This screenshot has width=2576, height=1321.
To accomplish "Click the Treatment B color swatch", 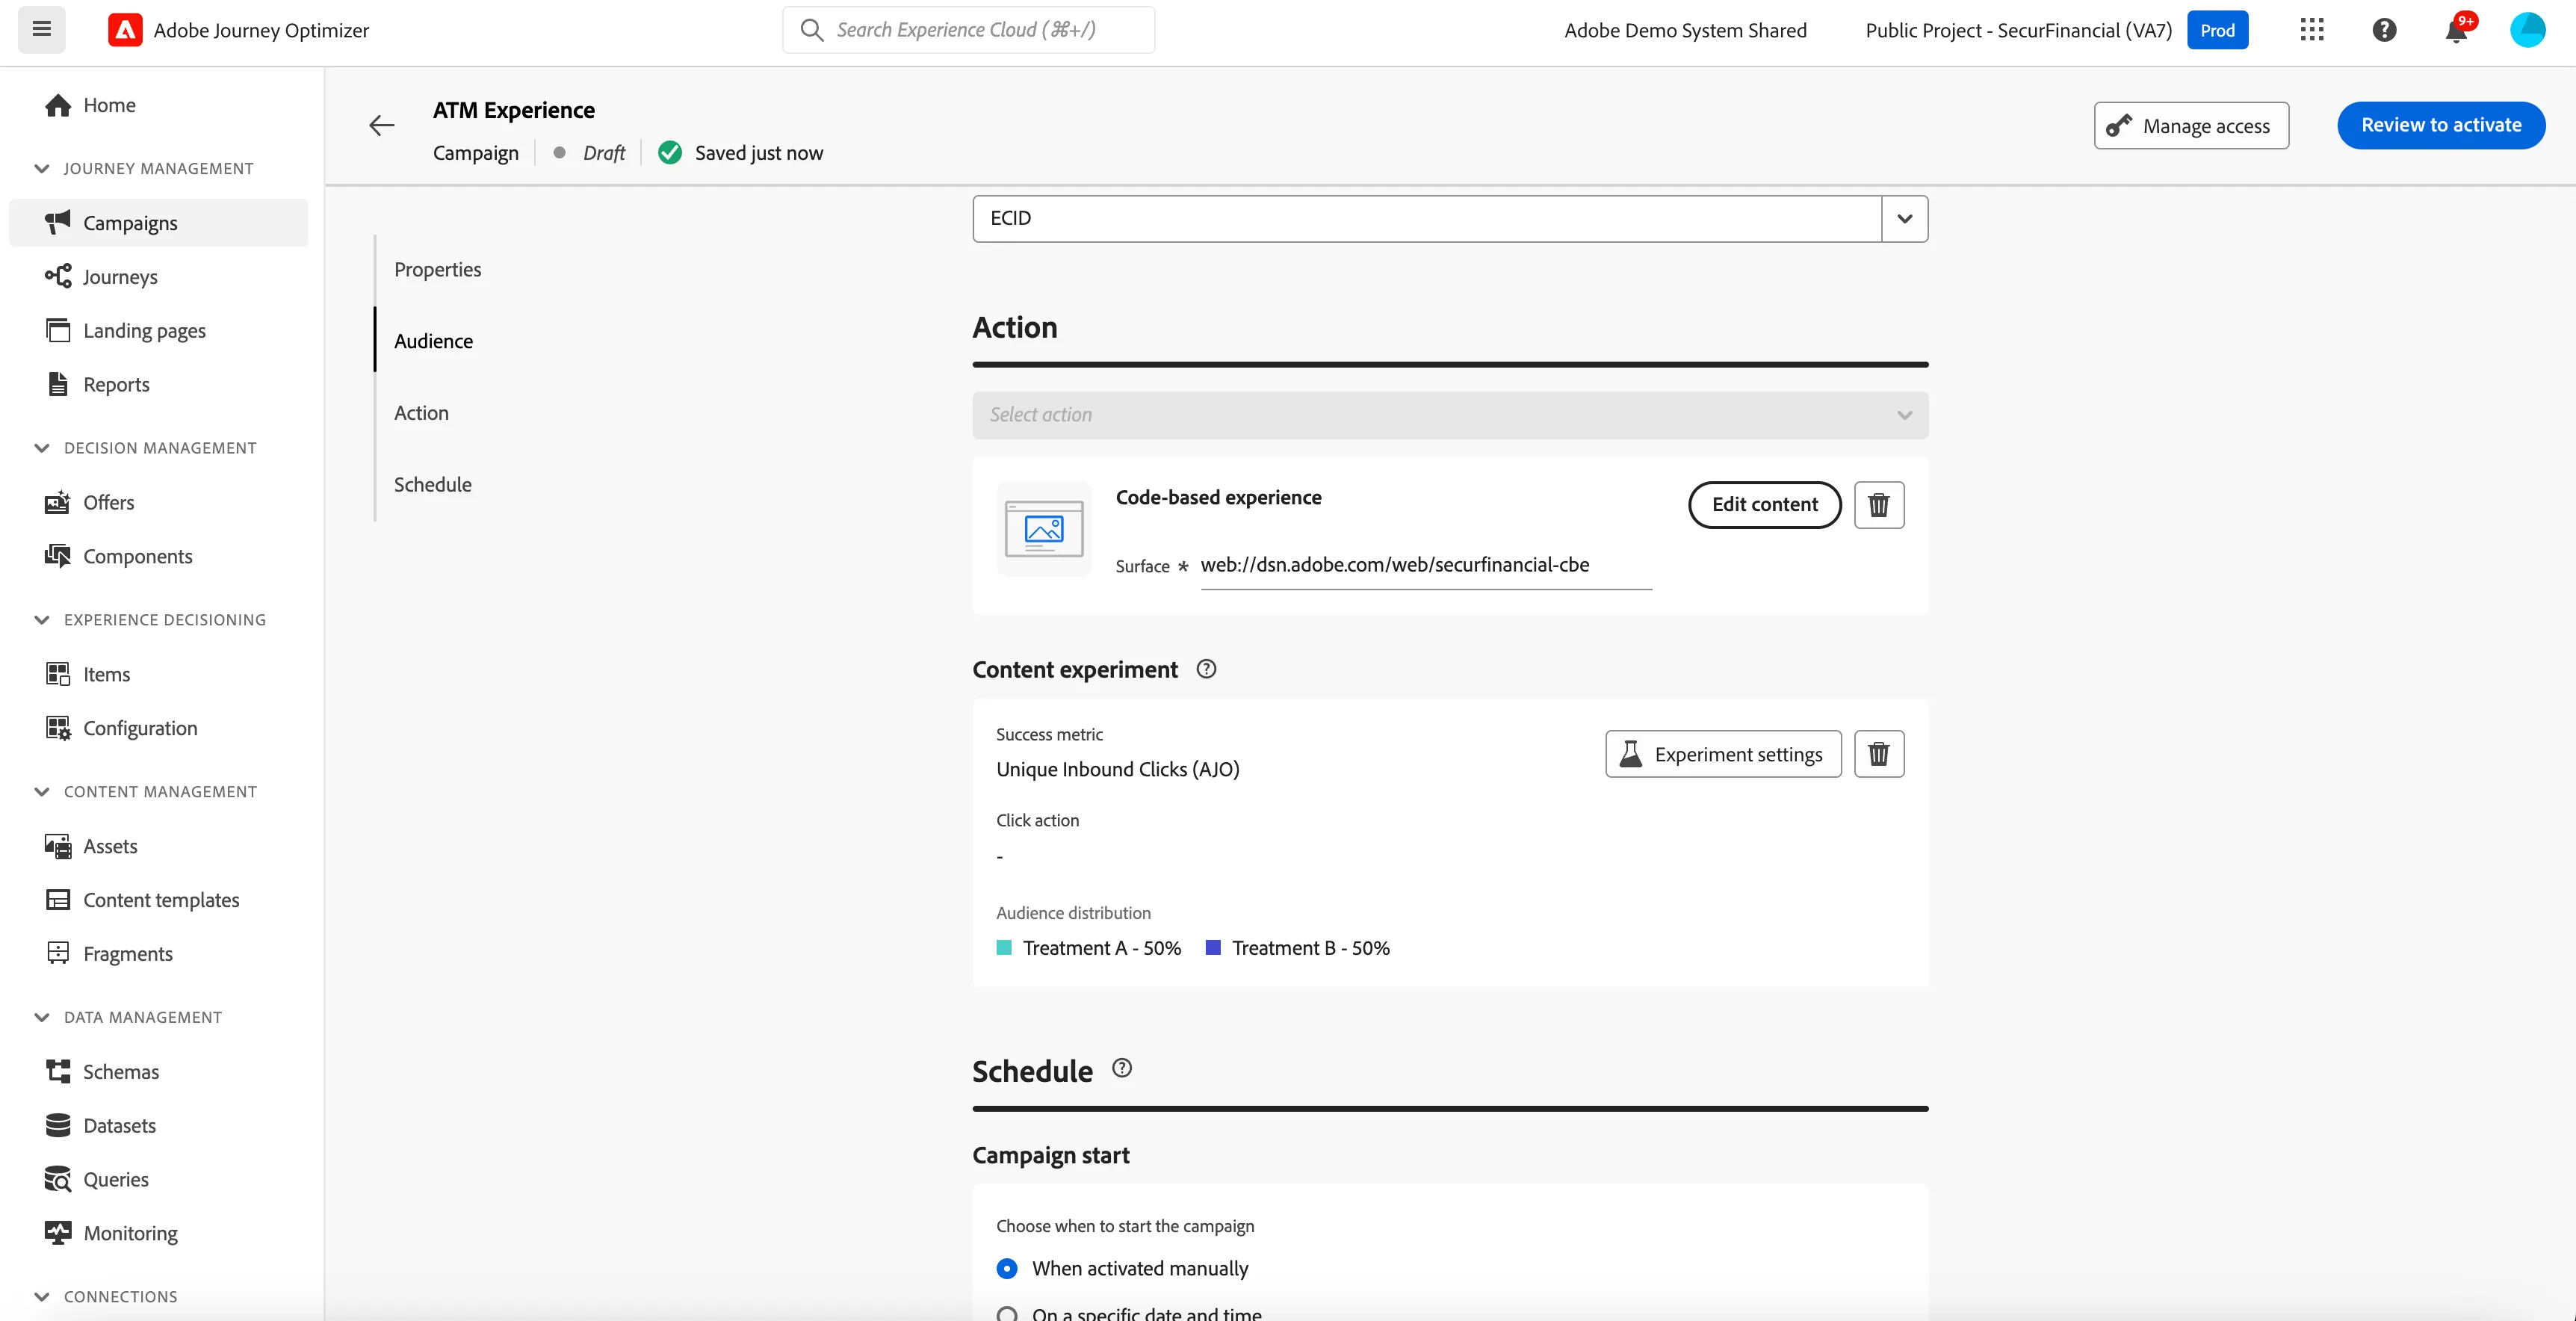I will point(1213,948).
